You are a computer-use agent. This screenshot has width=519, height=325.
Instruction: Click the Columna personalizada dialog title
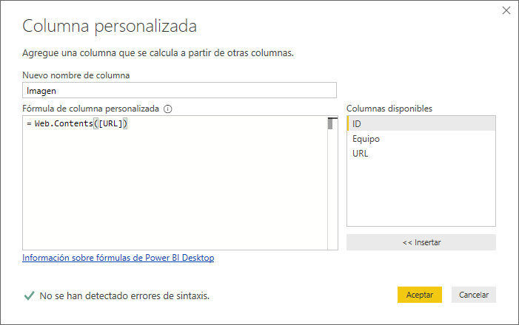(110, 27)
